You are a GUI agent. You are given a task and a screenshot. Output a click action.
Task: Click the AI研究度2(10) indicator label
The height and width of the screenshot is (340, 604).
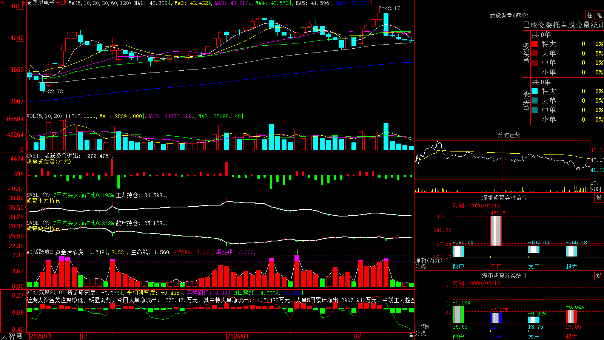click(46, 292)
